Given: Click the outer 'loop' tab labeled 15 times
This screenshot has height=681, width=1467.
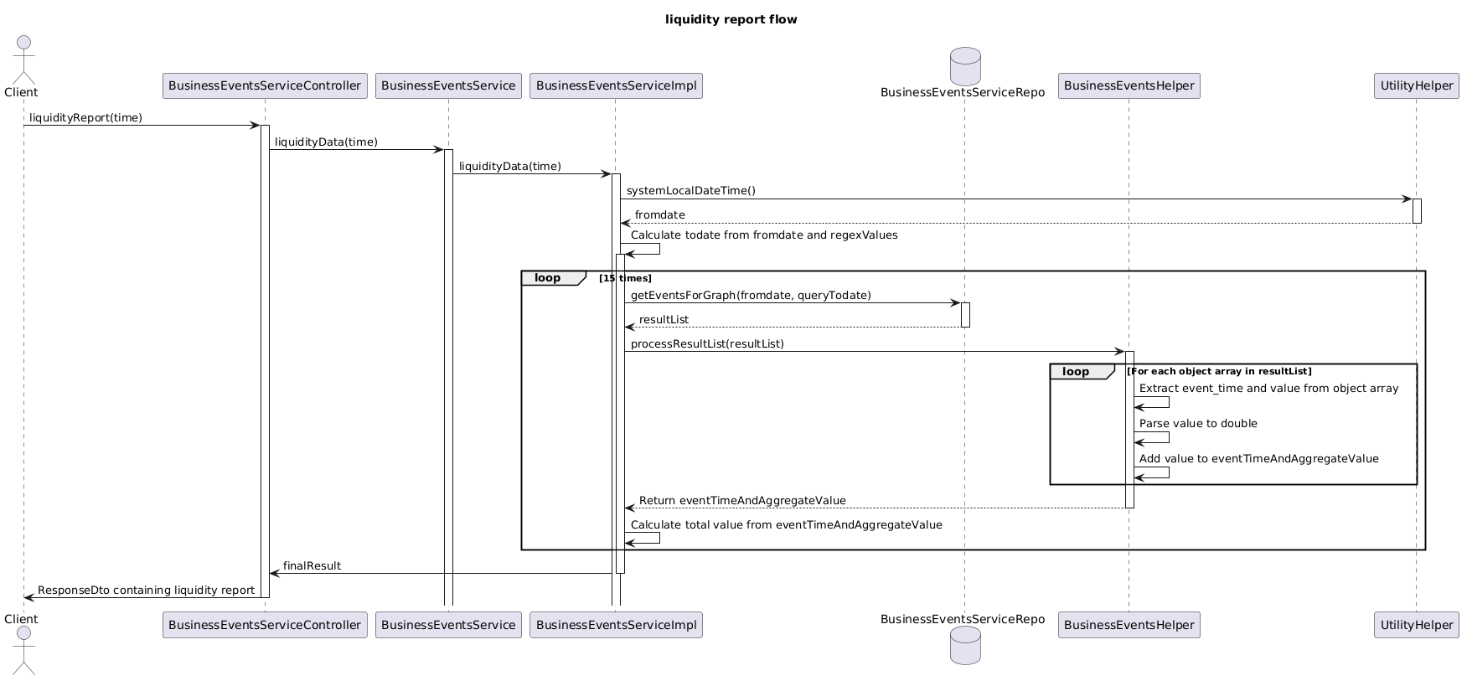Looking at the screenshot, I should 553,278.
